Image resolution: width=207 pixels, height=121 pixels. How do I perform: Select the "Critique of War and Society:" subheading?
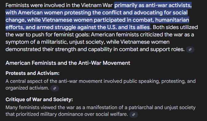click(x=39, y=99)
